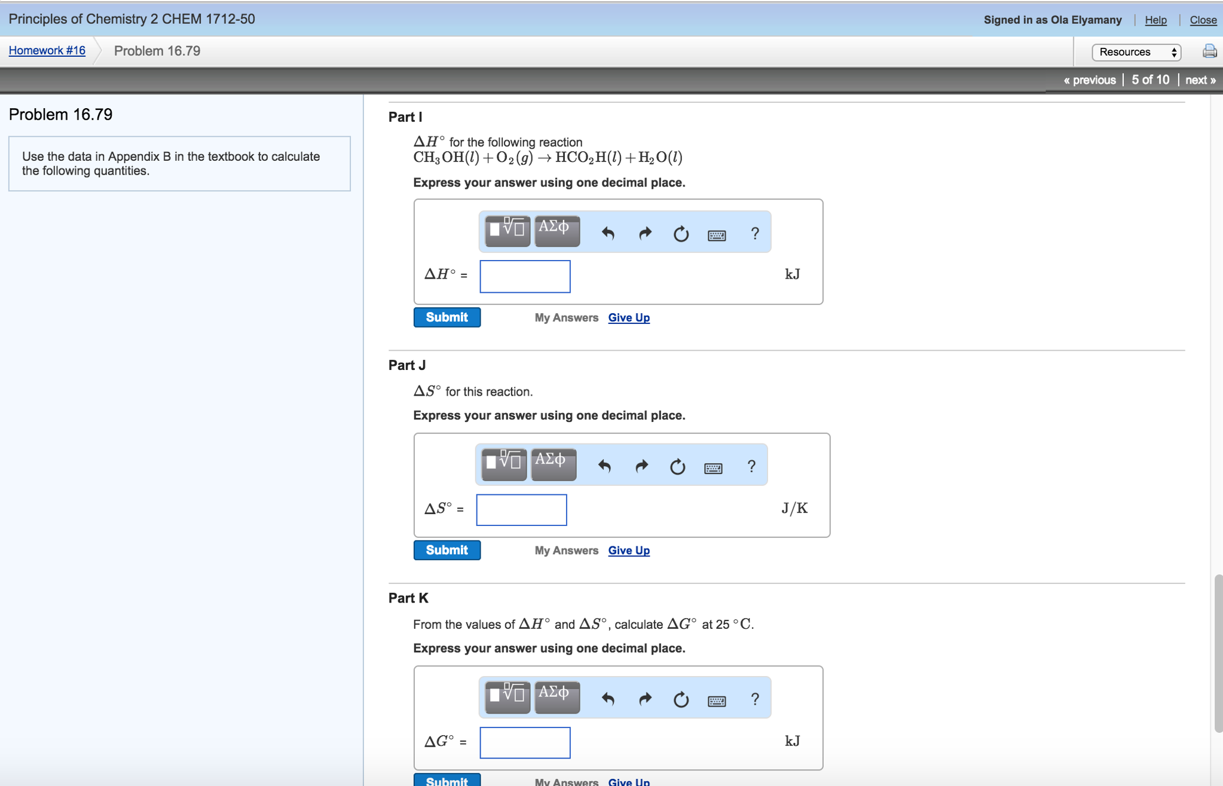Viewport: 1223px width, 786px height.
Task: Click My Answers for Part K
Action: pyautogui.click(x=565, y=782)
